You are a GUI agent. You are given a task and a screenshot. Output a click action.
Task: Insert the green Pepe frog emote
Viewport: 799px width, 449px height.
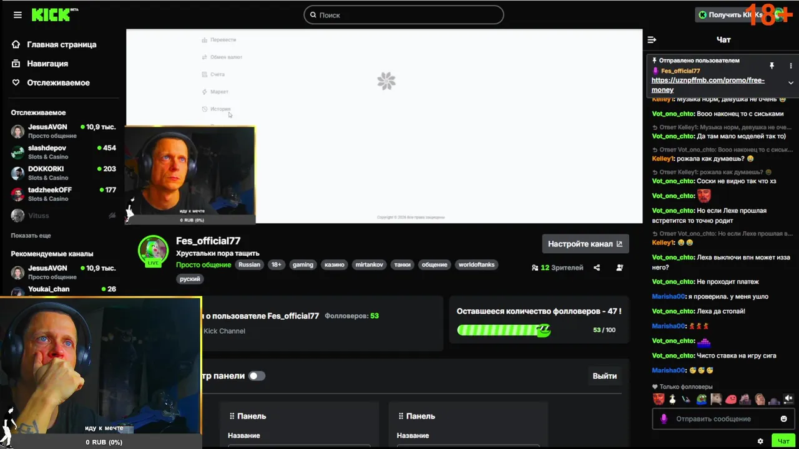pos(702,399)
